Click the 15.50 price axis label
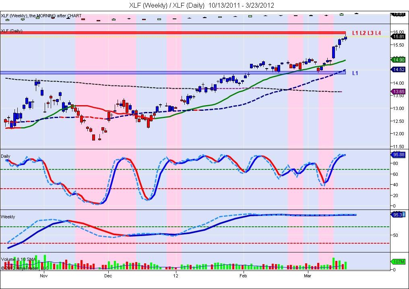The width and height of the screenshot is (409, 289). pos(399,45)
